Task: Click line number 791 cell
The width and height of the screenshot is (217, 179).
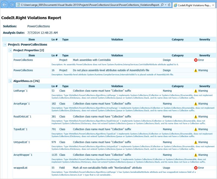Action: (54, 129)
